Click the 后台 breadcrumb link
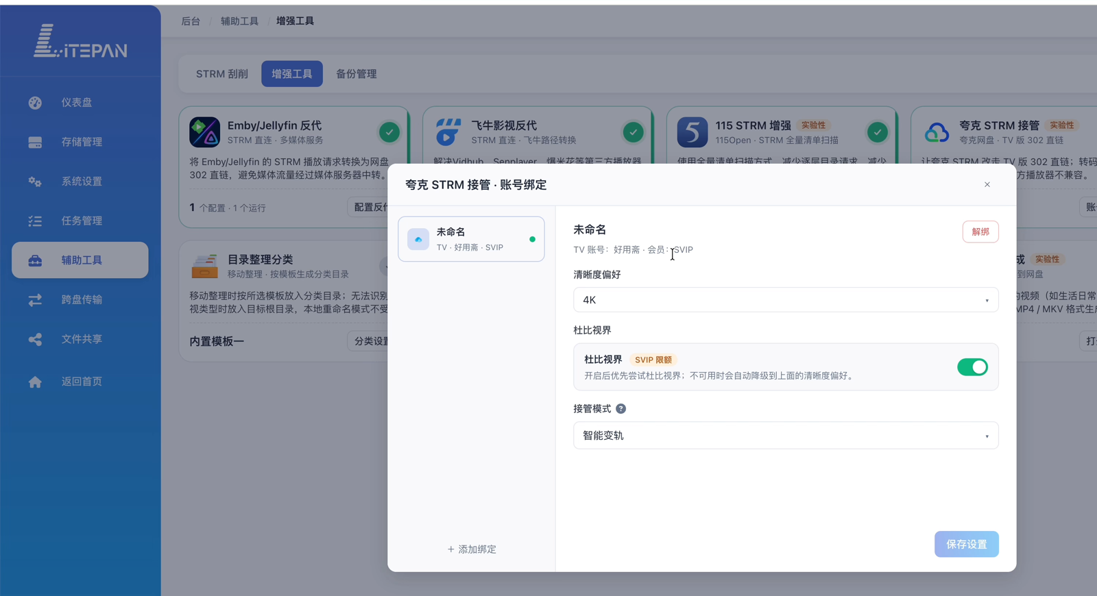This screenshot has width=1097, height=596. click(191, 21)
